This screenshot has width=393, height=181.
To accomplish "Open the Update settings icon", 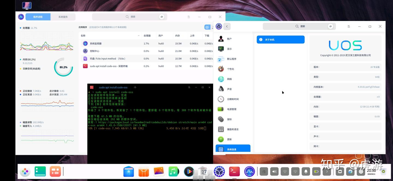I will pos(230,139).
